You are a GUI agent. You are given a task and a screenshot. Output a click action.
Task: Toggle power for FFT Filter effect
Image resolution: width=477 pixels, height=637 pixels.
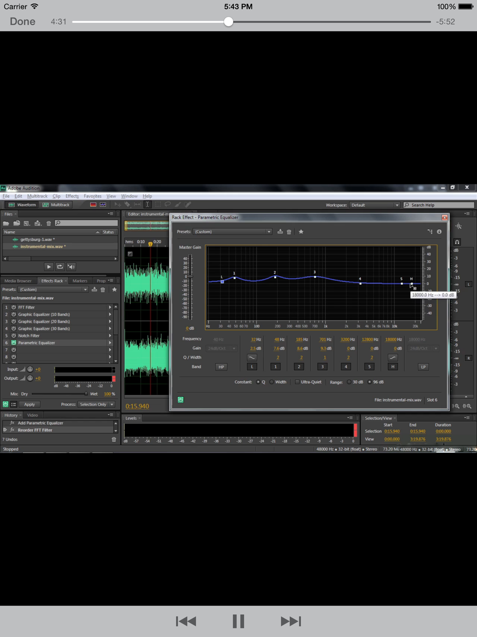14,308
